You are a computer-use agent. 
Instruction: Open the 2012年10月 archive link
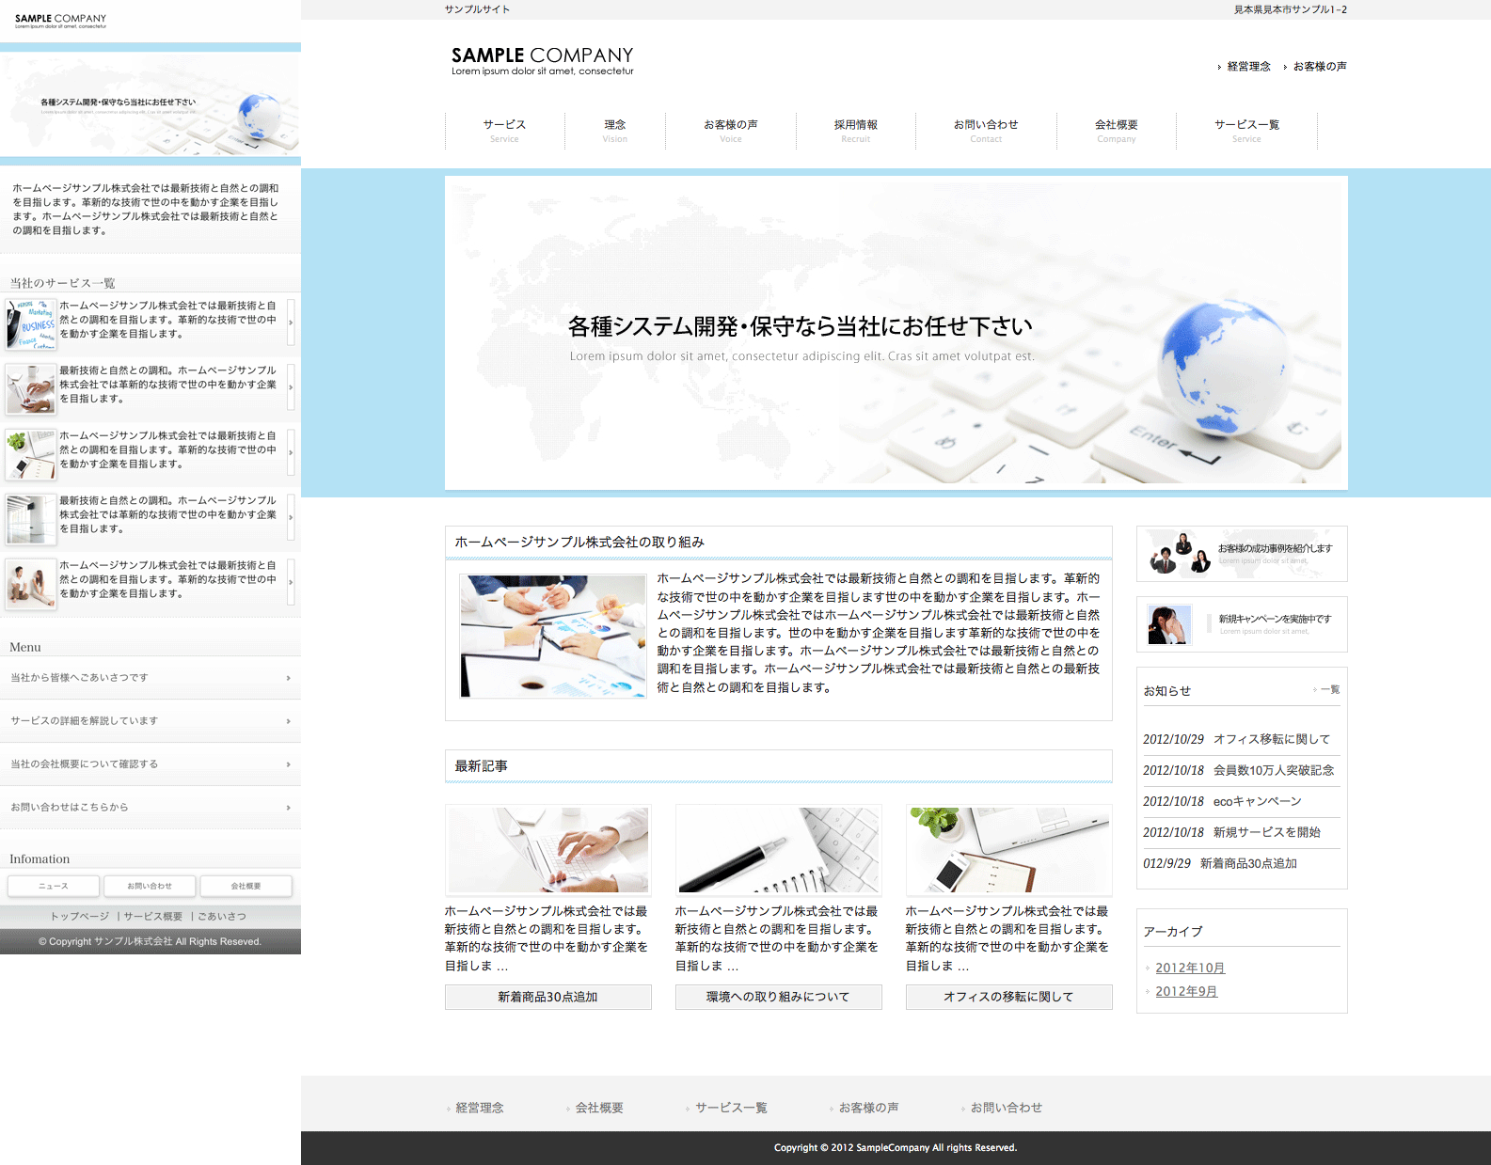pos(1190,968)
